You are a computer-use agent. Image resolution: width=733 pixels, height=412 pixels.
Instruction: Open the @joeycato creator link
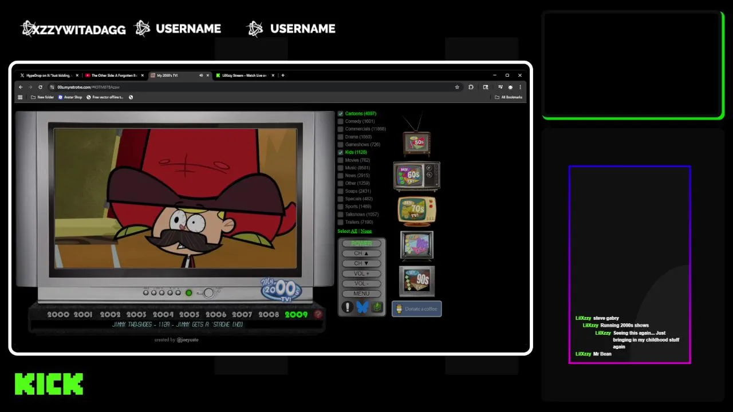188,340
